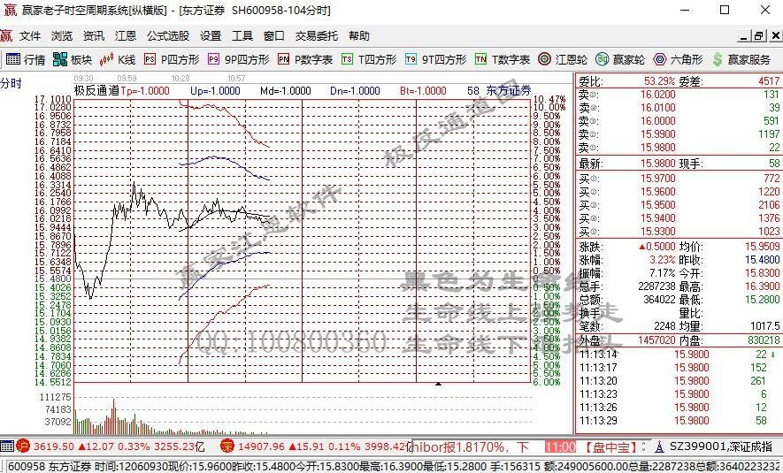Click the black triangle marker under time axis
Image resolution: width=783 pixels, height=473 pixels.
438,384
